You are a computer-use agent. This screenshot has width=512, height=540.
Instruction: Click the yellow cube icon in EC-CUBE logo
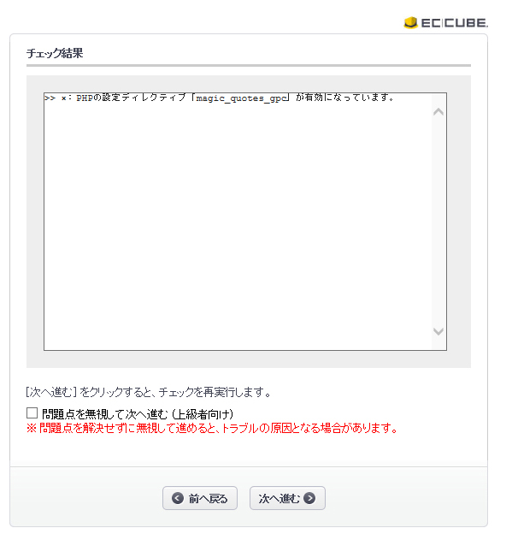coord(410,23)
